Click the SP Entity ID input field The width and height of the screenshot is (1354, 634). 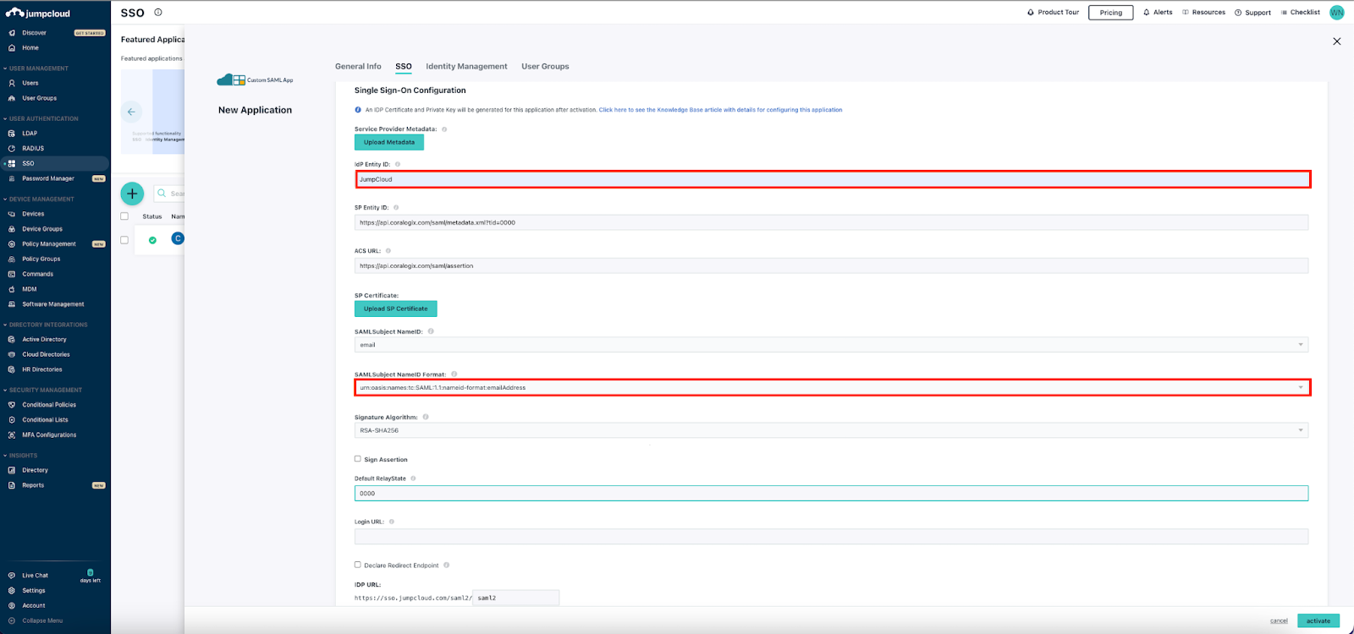(x=831, y=222)
